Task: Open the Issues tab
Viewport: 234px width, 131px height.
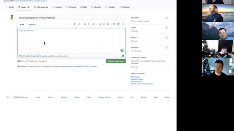Action: [23, 7]
